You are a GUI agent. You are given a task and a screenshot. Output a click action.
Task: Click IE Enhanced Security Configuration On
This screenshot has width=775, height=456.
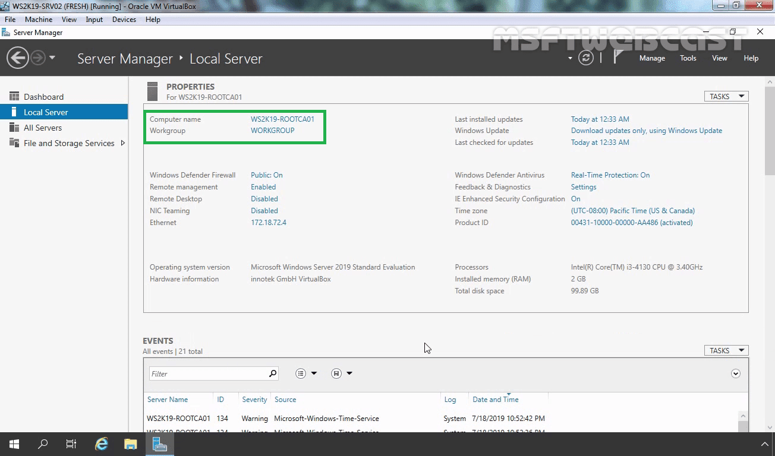point(575,199)
